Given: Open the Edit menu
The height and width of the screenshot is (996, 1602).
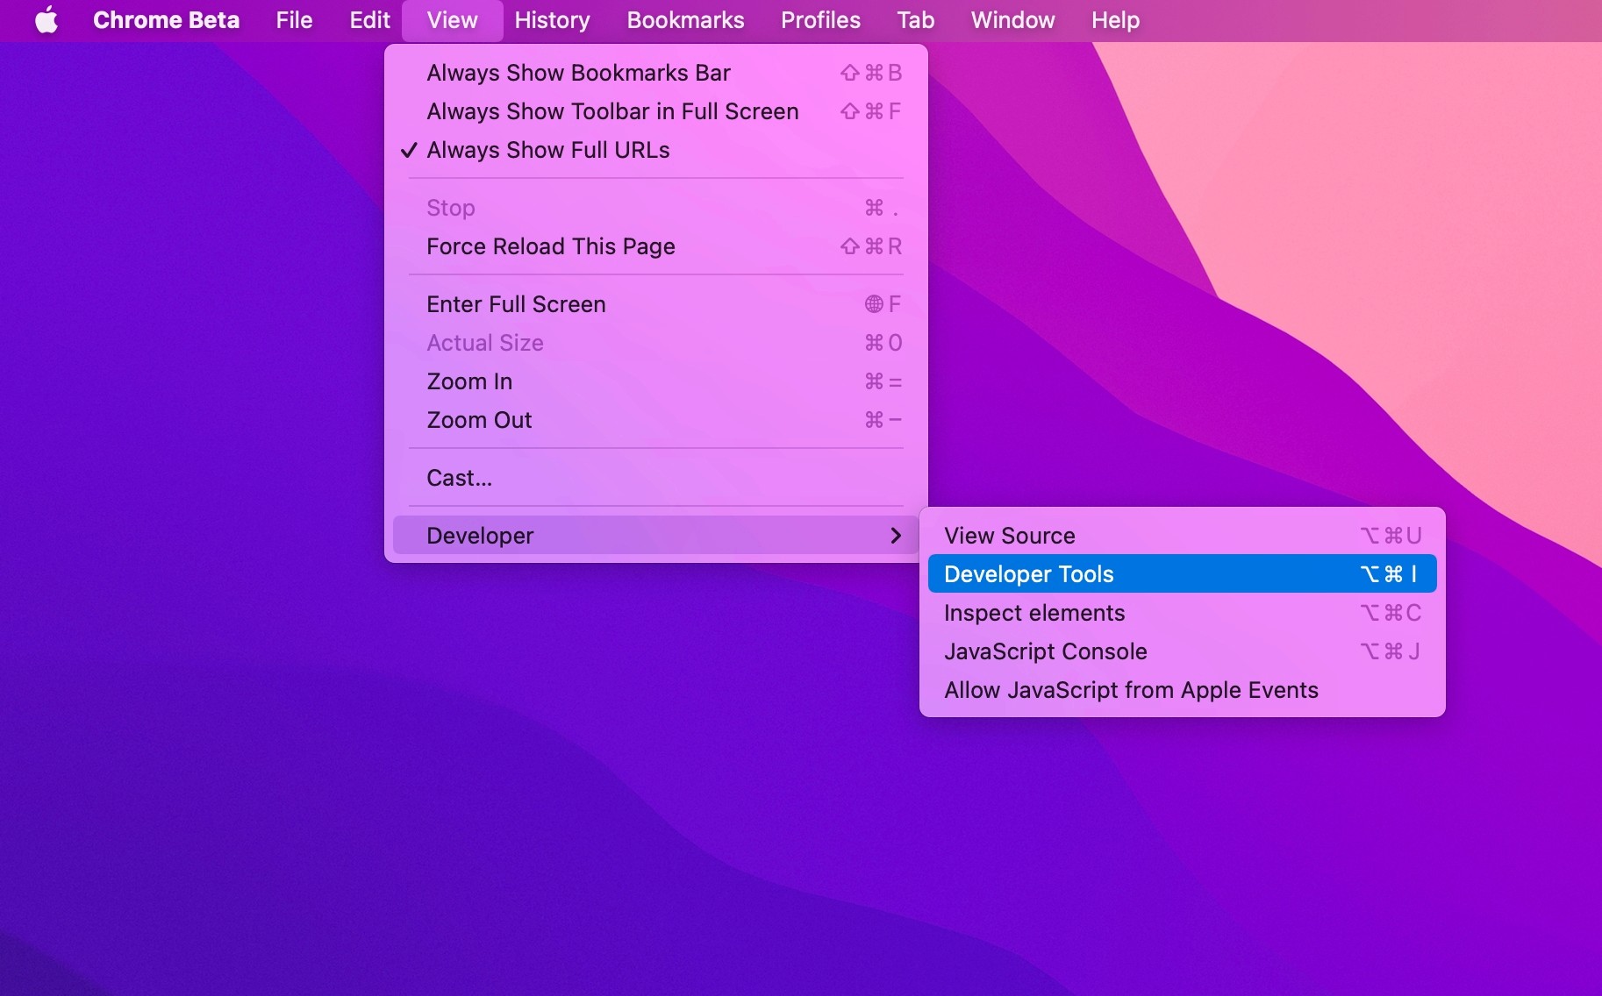Looking at the screenshot, I should click(x=369, y=20).
